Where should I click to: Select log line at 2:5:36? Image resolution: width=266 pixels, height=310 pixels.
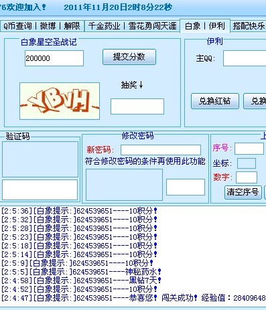(79, 211)
